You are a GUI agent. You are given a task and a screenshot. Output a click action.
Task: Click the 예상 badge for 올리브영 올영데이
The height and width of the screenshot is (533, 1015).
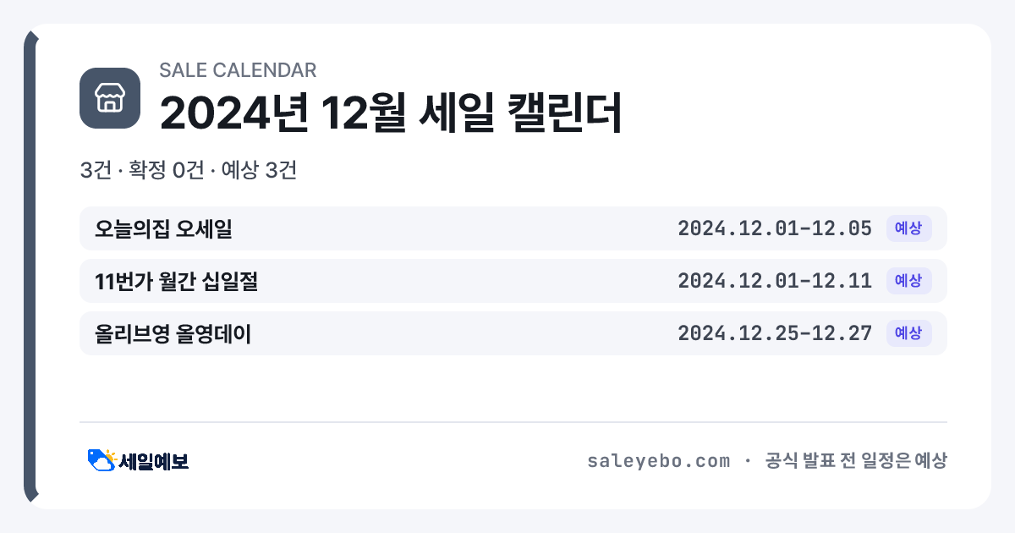[908, 333]
